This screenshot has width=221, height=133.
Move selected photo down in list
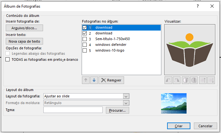click(x=94, y=80)
